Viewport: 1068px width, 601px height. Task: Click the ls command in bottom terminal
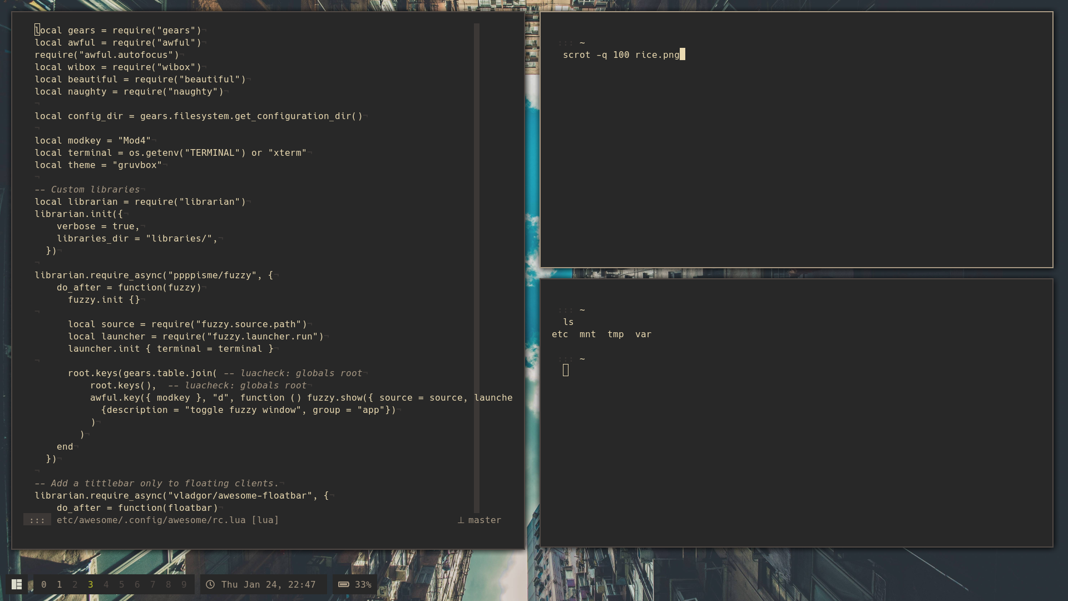(x=568, y=322)
